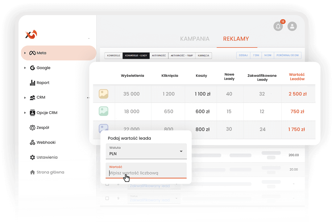336x222 pixels.
Task: Select the 7 DNI date range
Action: tap(256, 55)
